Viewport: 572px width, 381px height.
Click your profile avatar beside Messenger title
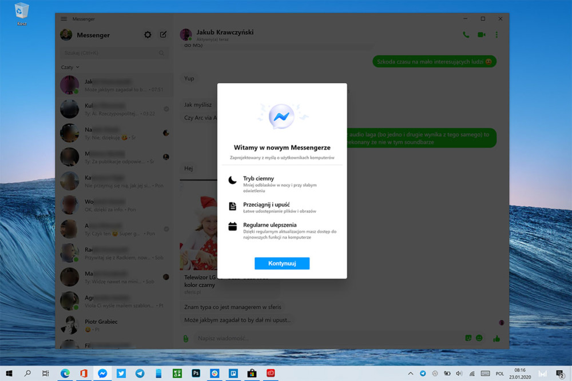point(66,35)
